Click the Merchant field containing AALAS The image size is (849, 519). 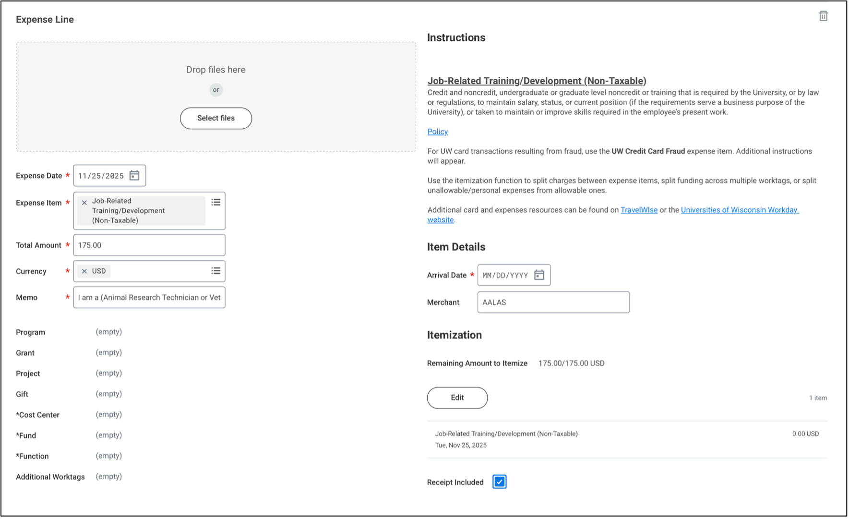(x=553, y=302)
